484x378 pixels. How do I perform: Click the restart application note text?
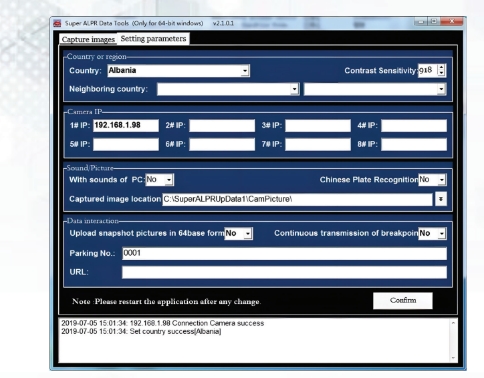(166, 302)
